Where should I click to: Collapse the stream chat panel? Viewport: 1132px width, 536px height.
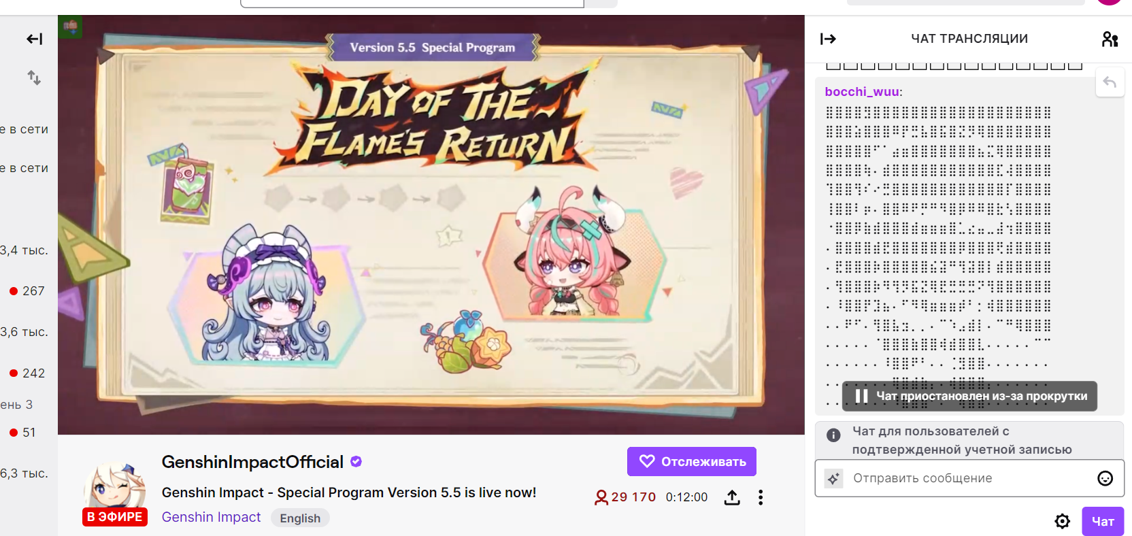pyautogui.click(x=828, y=39)
